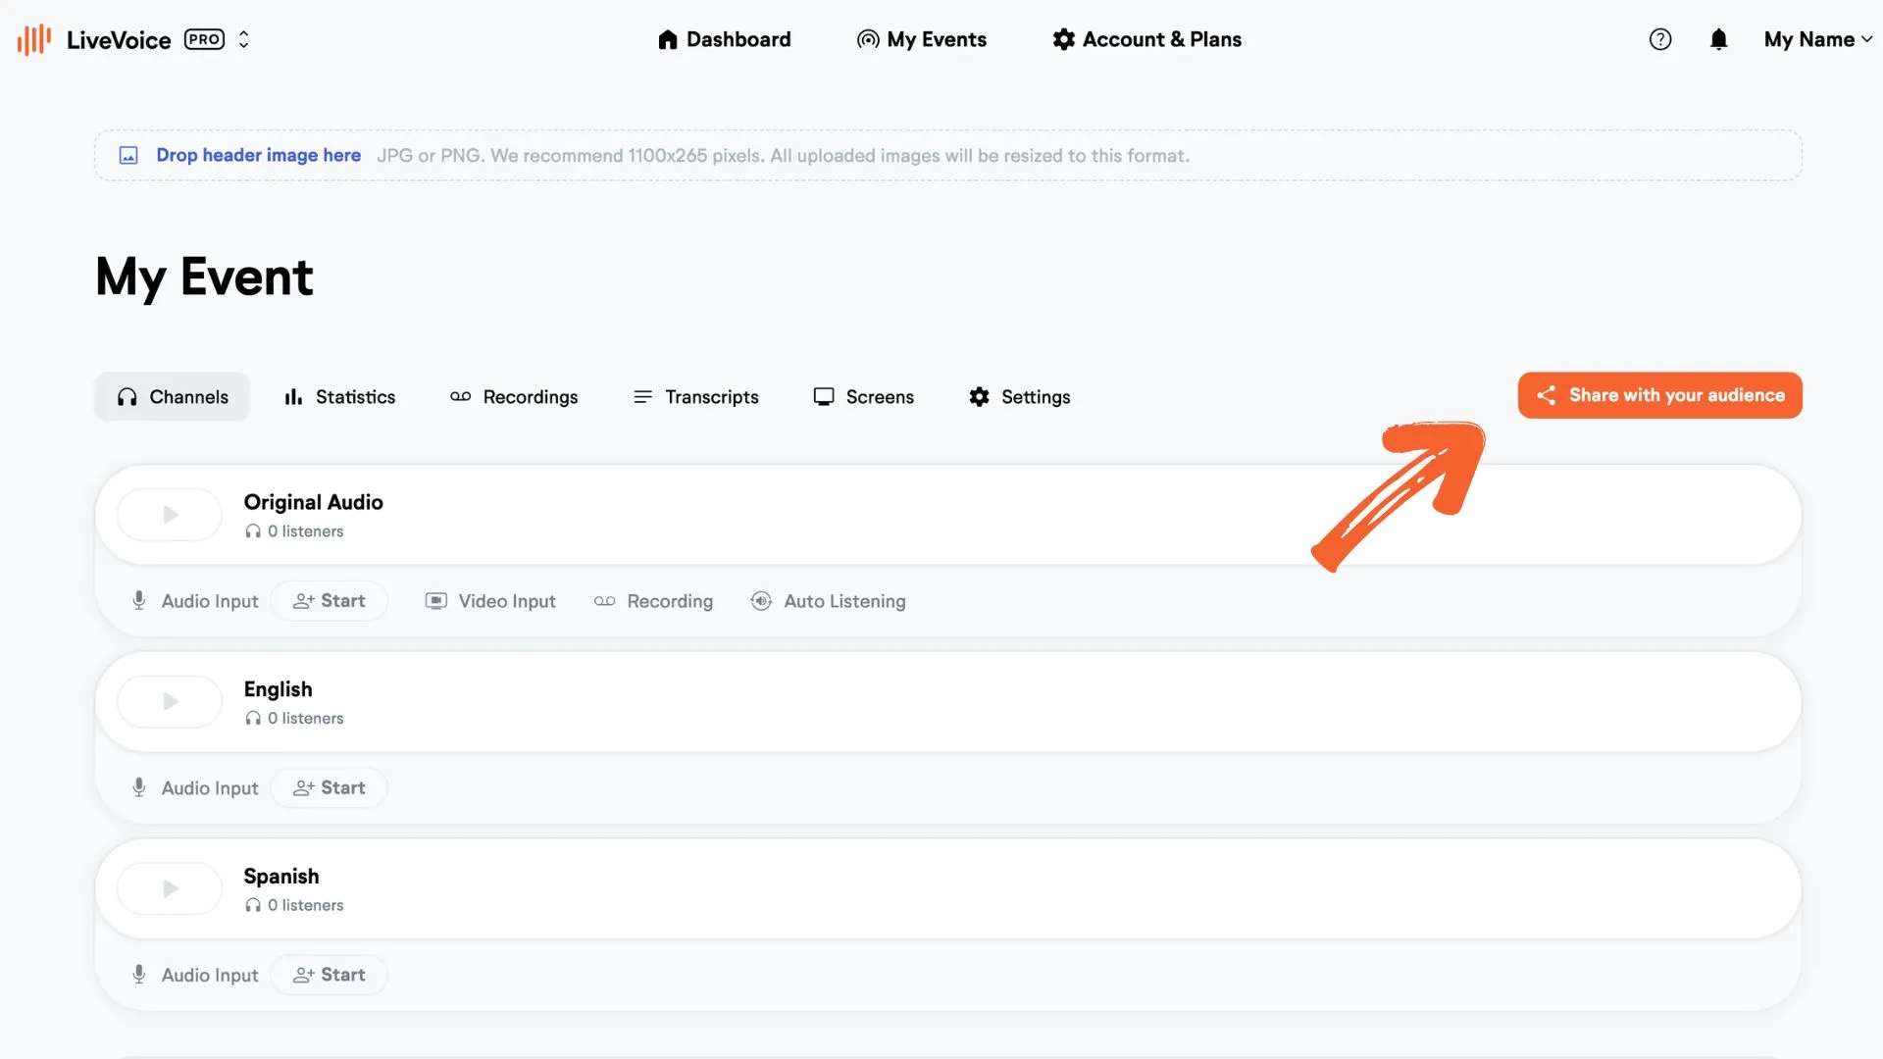
Task: Click the Auto Listening icon
Action: coord(761,601)
